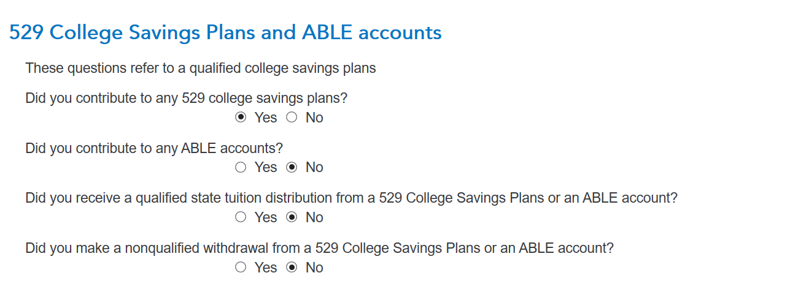809x300 pixels.
Task: Pick No radio for nonqualified withdrawal question
Action: tap(292, 268)
